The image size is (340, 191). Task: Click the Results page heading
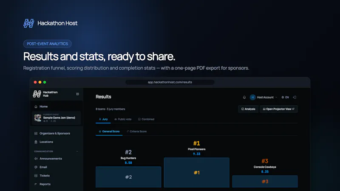[103, 97]
